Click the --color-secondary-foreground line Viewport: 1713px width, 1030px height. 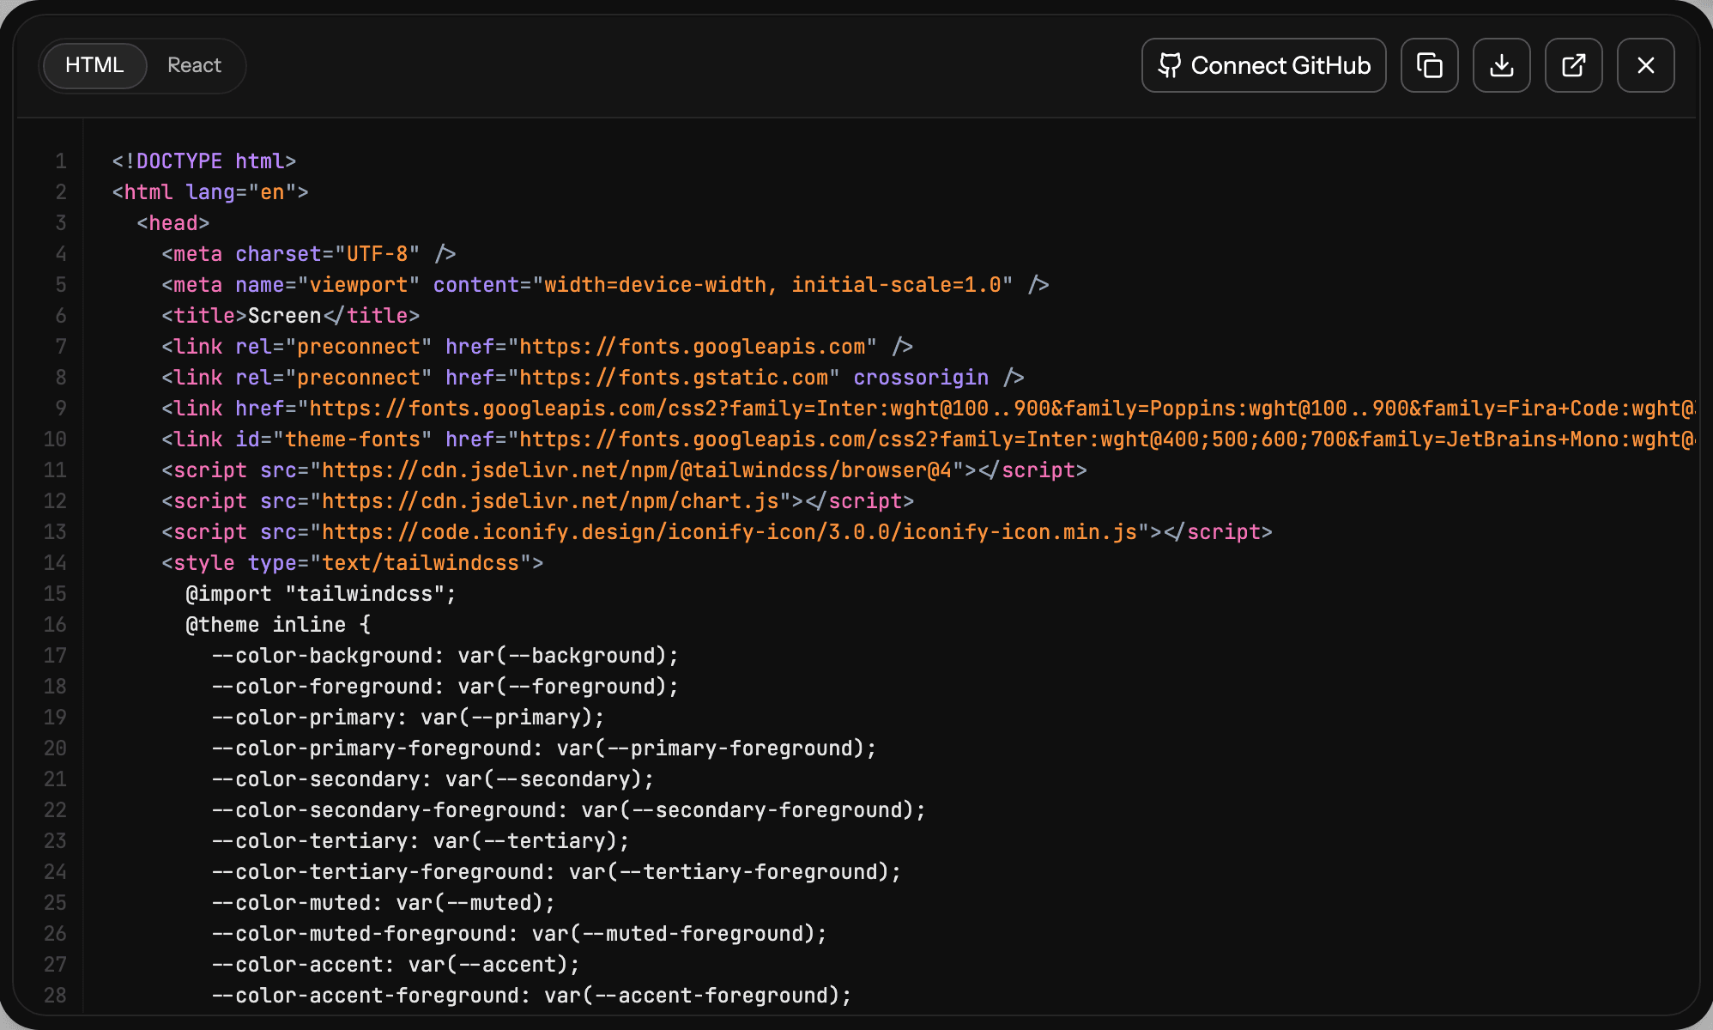pyautogui.click(x=569, y=810)
